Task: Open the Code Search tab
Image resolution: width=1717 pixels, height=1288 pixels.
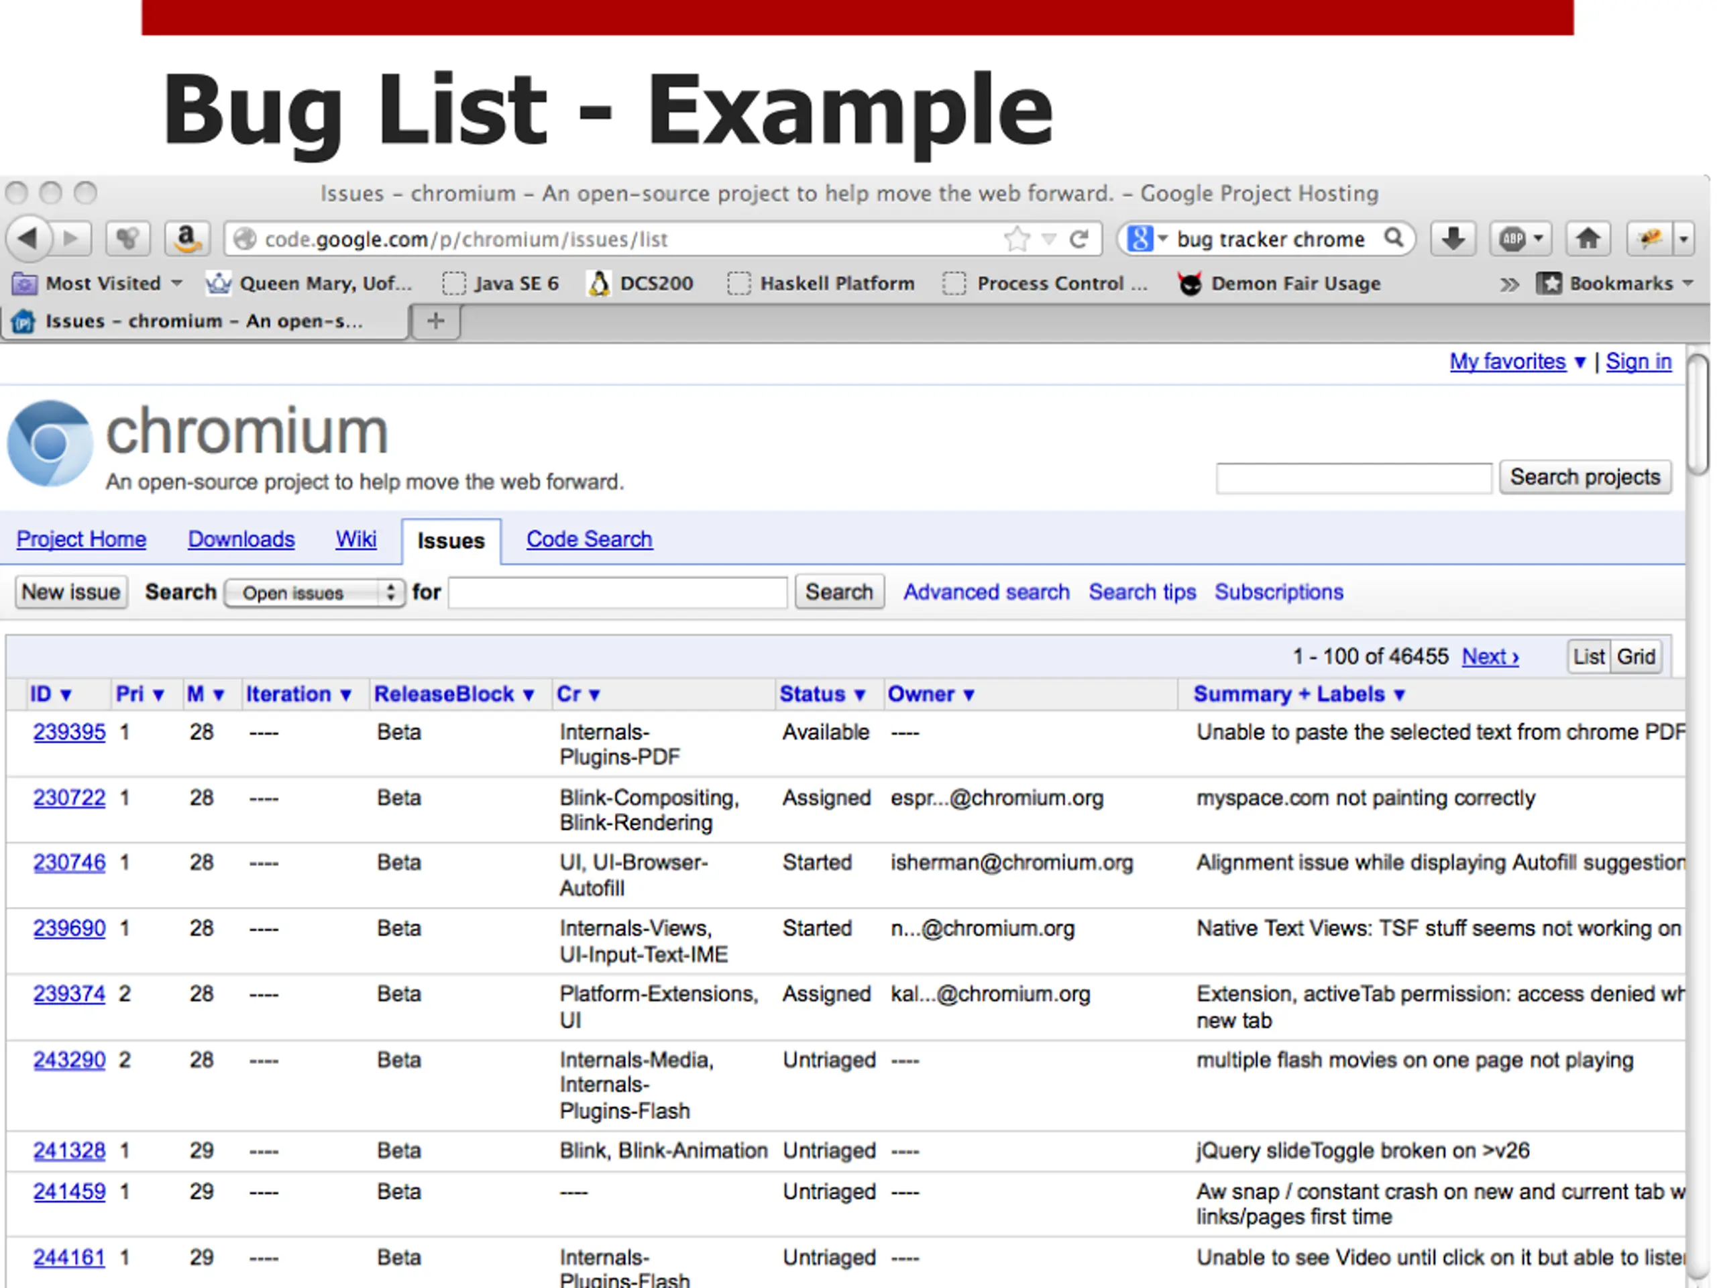Action: (589, 539)
